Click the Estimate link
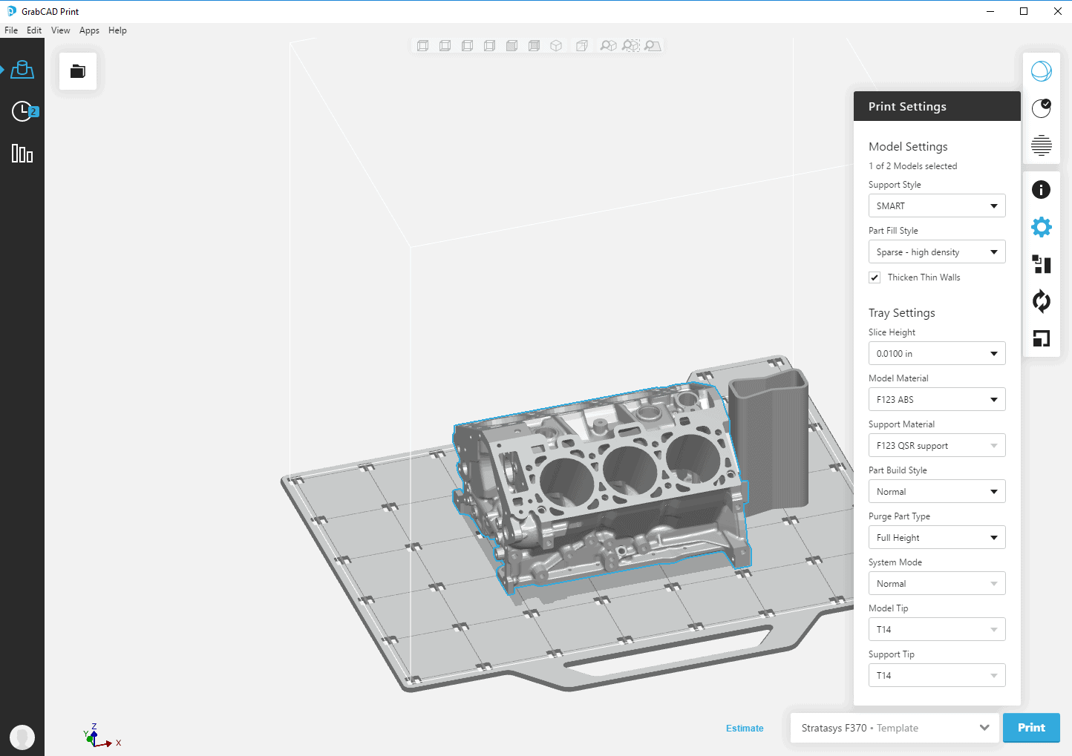Screen dimensions: 1072x756 [745, 728]
